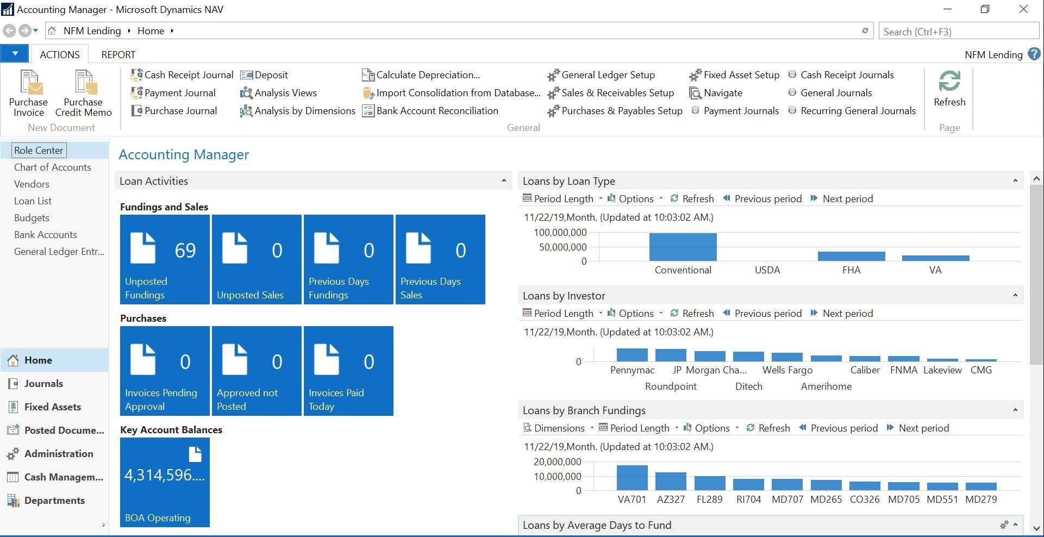Go to Previous period in Loans by Investor
Image resolution: width=1044 pixels, height=537 pixels.
pos(762,314)
